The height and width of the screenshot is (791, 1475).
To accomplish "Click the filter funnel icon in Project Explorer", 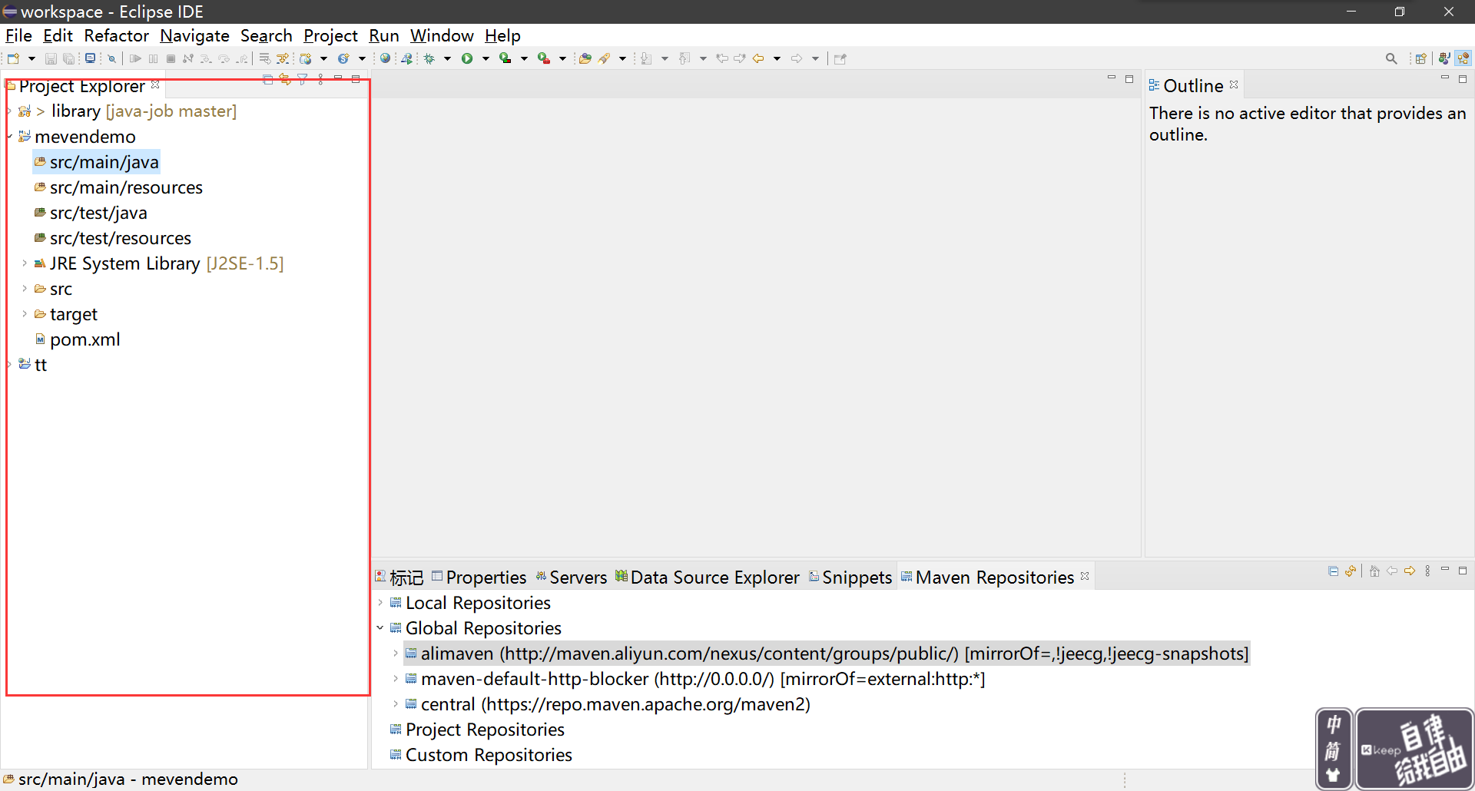I will [x=303, y=79].
